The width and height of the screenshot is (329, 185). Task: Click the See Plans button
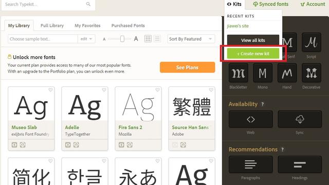187,67
